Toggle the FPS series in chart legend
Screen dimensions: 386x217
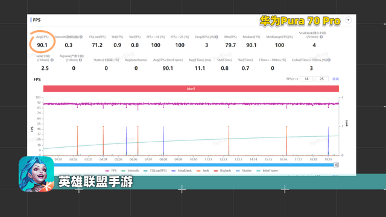[x=111, y=171]
